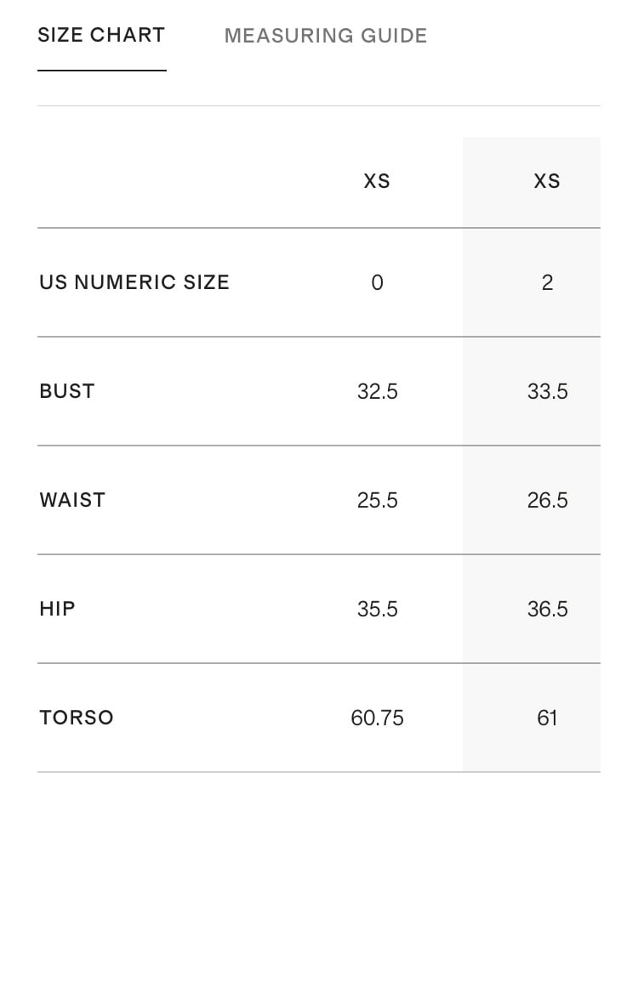Click hip measurement 35.5
Screen dimensions: 638x988
(377, 609)
